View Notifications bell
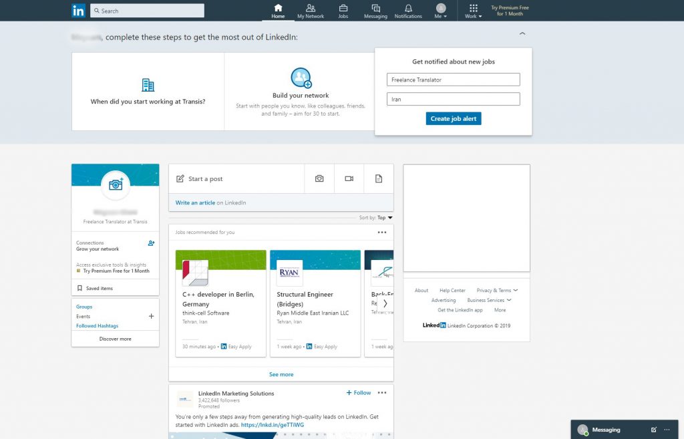This screenshot has width=684, height=439. 408,11
